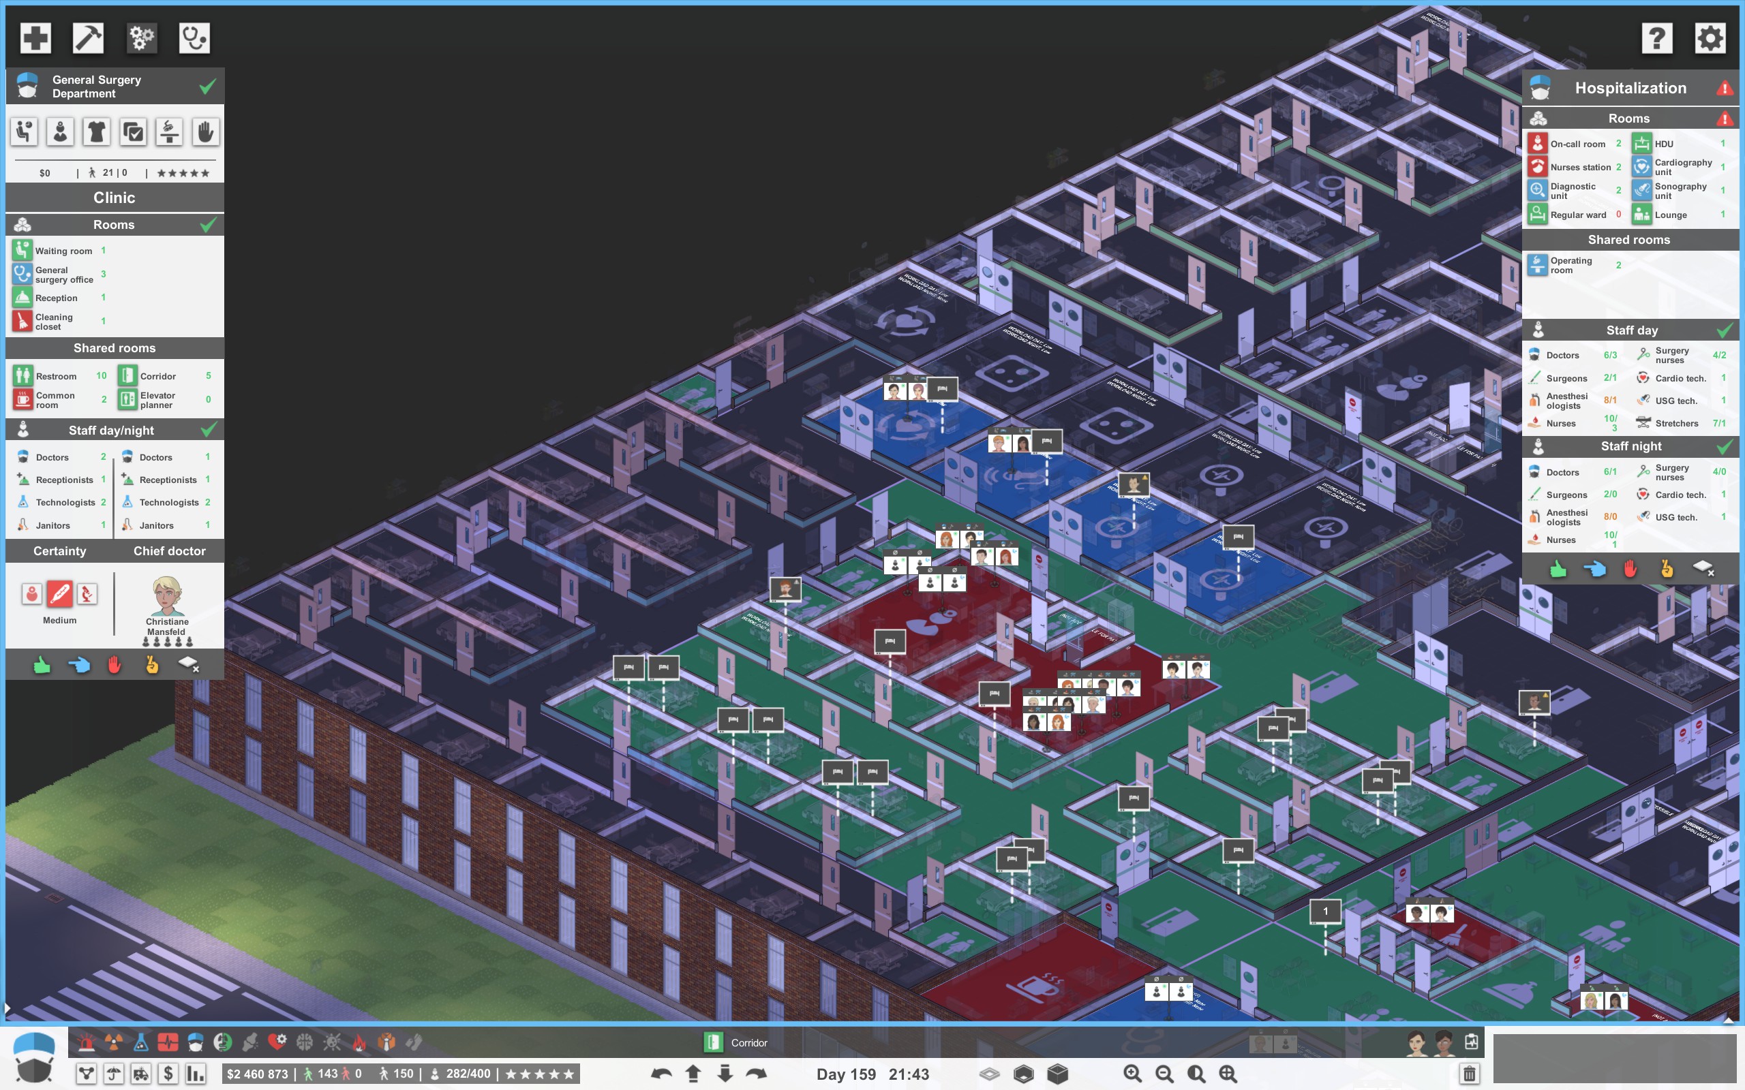
Task: Open the finances dollar icon
Action: 169,1074
